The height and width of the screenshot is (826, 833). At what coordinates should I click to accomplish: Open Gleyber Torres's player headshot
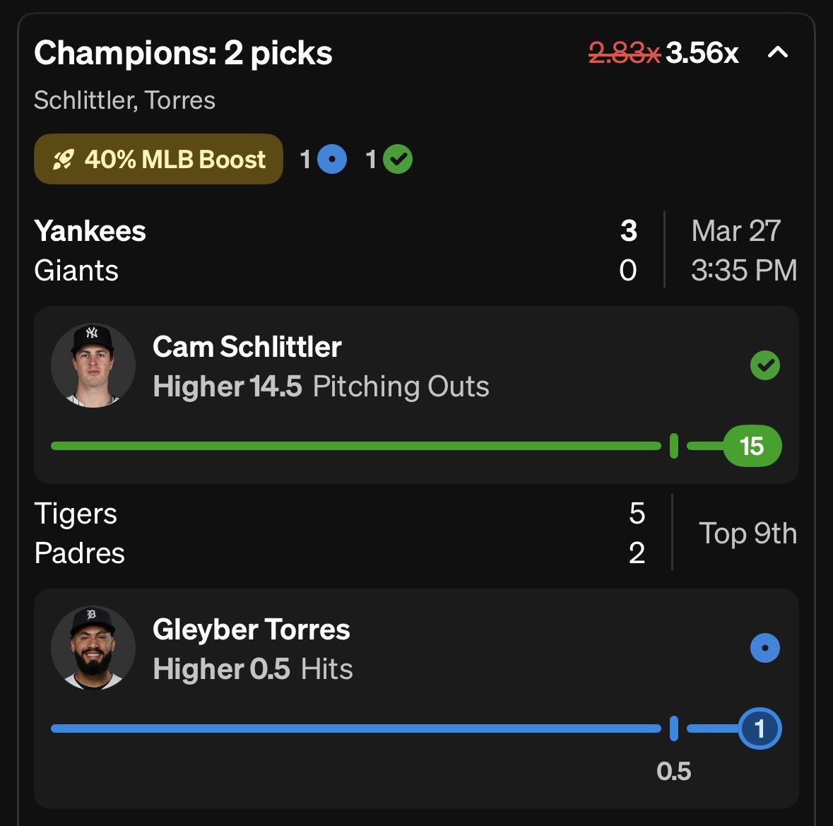tap(93, 648)
